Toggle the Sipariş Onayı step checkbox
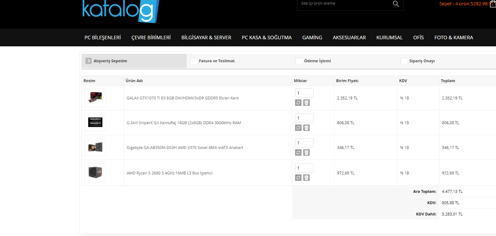The width and height of the screenshot is (496, 236). click(x=404, y=61)
